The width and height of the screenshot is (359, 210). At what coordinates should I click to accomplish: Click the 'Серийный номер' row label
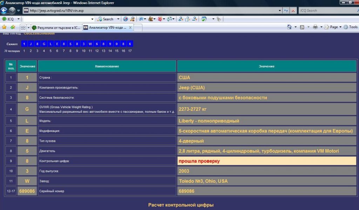[x=52, y=191]
